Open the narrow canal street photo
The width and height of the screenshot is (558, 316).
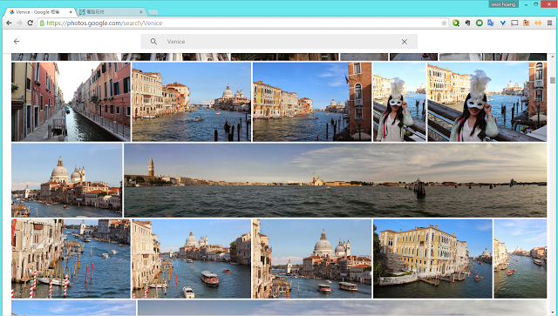[x=71, y=102]
